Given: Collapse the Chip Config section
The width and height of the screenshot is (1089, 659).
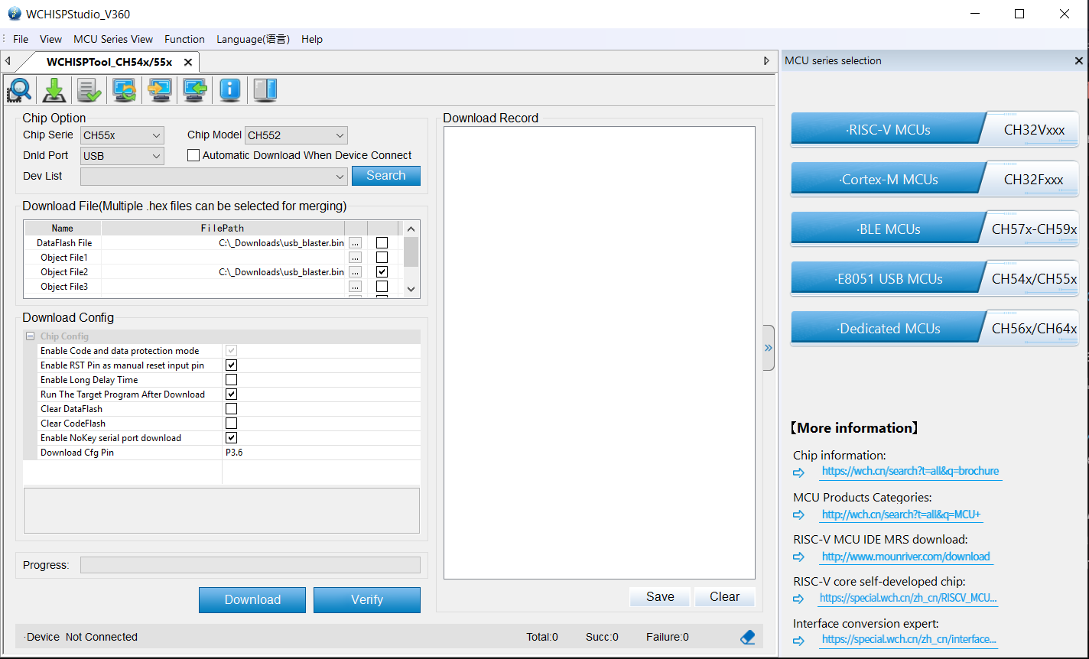Looking at the screenshot, I should 30,336.
